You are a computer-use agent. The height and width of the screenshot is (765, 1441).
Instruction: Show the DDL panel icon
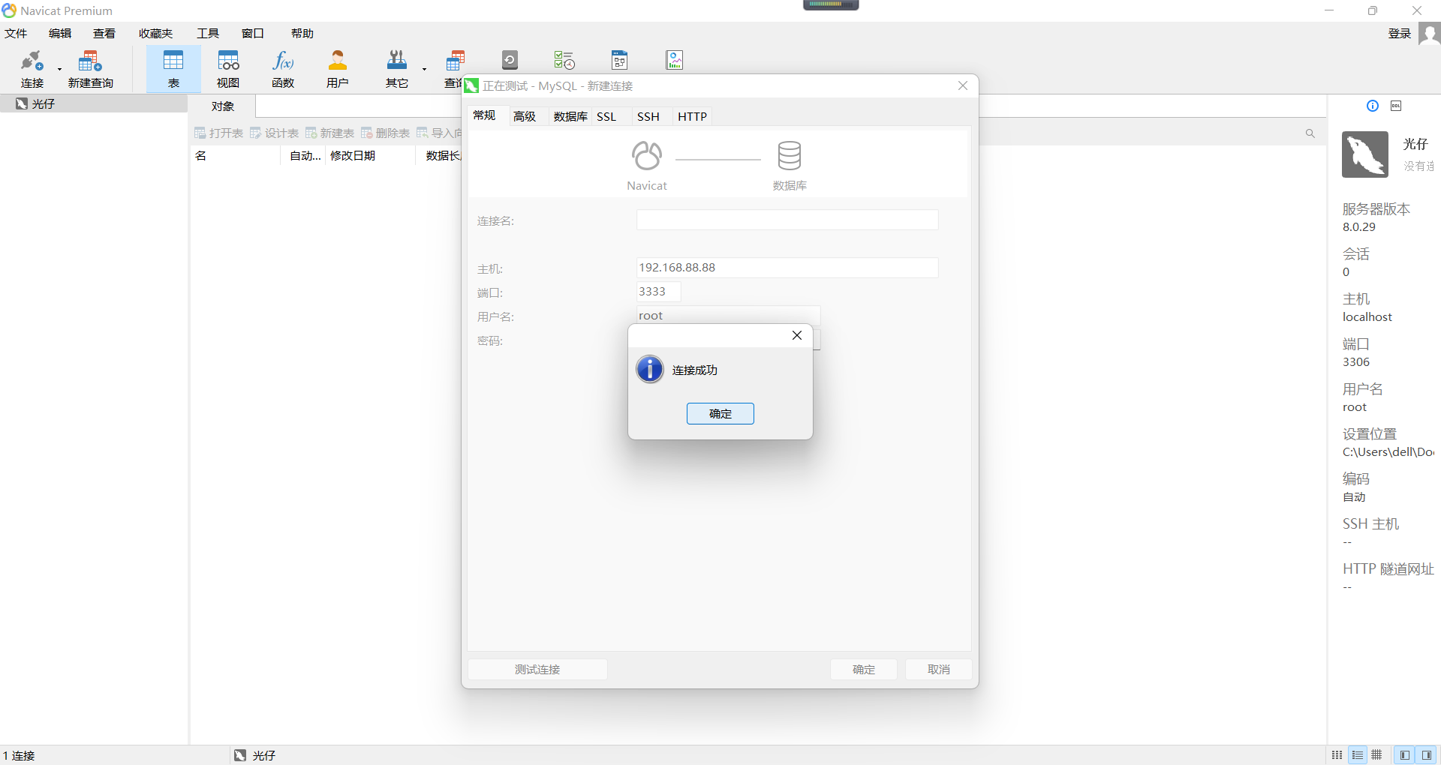coord(1396,106)
